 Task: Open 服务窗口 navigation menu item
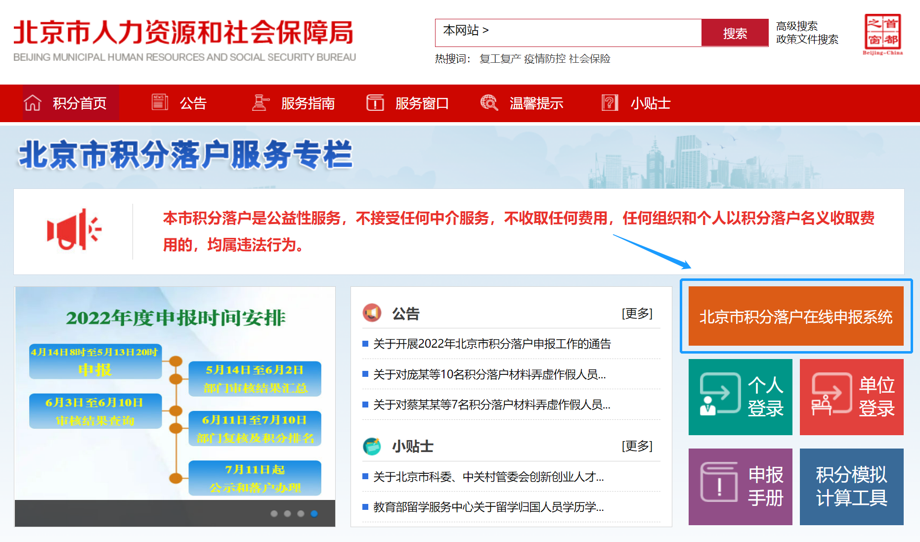pyautogui.click(x=422, y=103)
